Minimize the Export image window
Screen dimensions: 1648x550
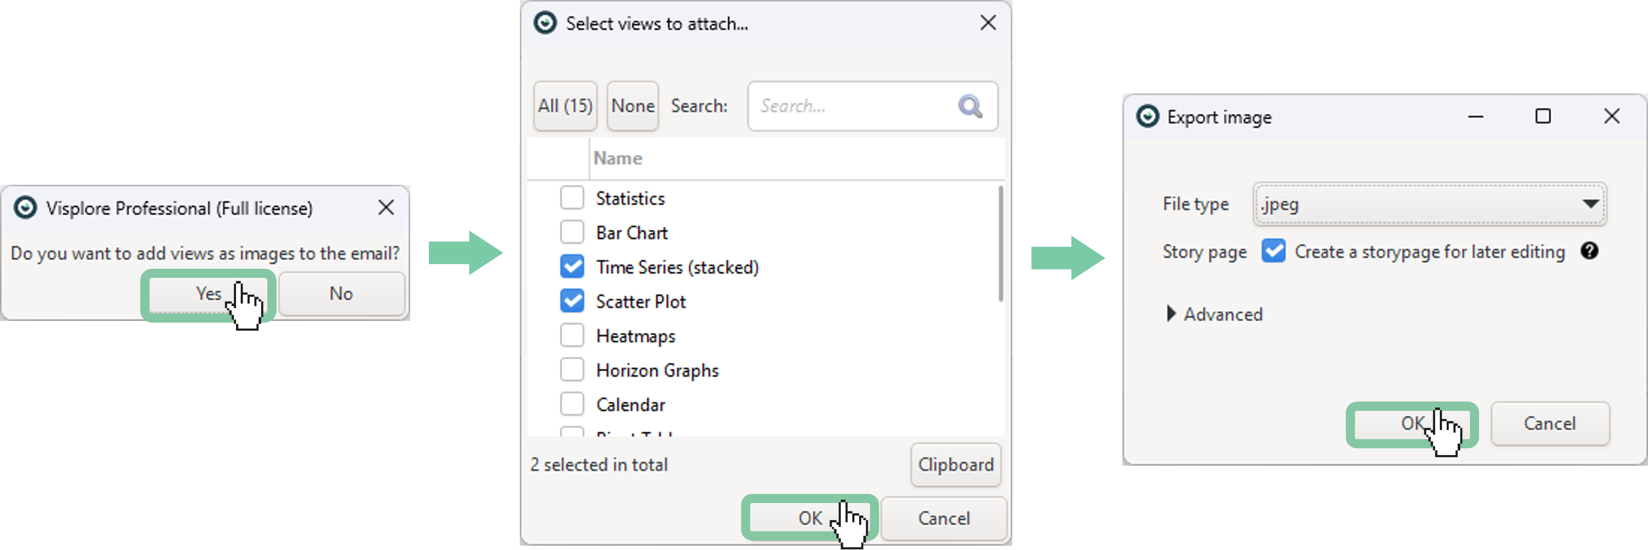click(x=1475, y=116)
